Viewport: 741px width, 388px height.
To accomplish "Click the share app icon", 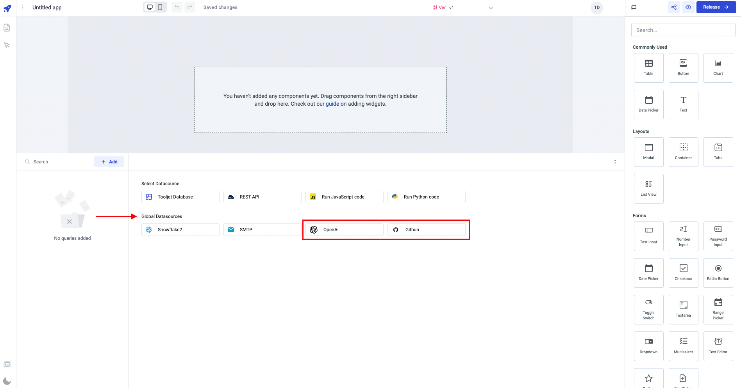I will (674, 7).
